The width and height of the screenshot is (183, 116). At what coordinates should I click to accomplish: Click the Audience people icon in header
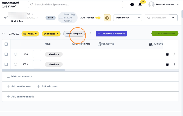point(151,44)
